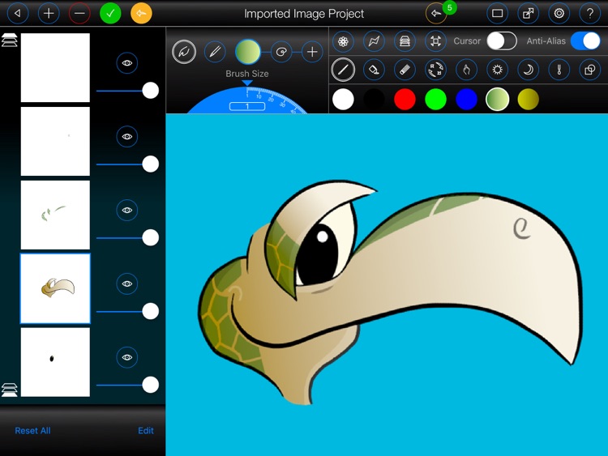
Task: Select the frame transform icon
Action: (435, 41)
